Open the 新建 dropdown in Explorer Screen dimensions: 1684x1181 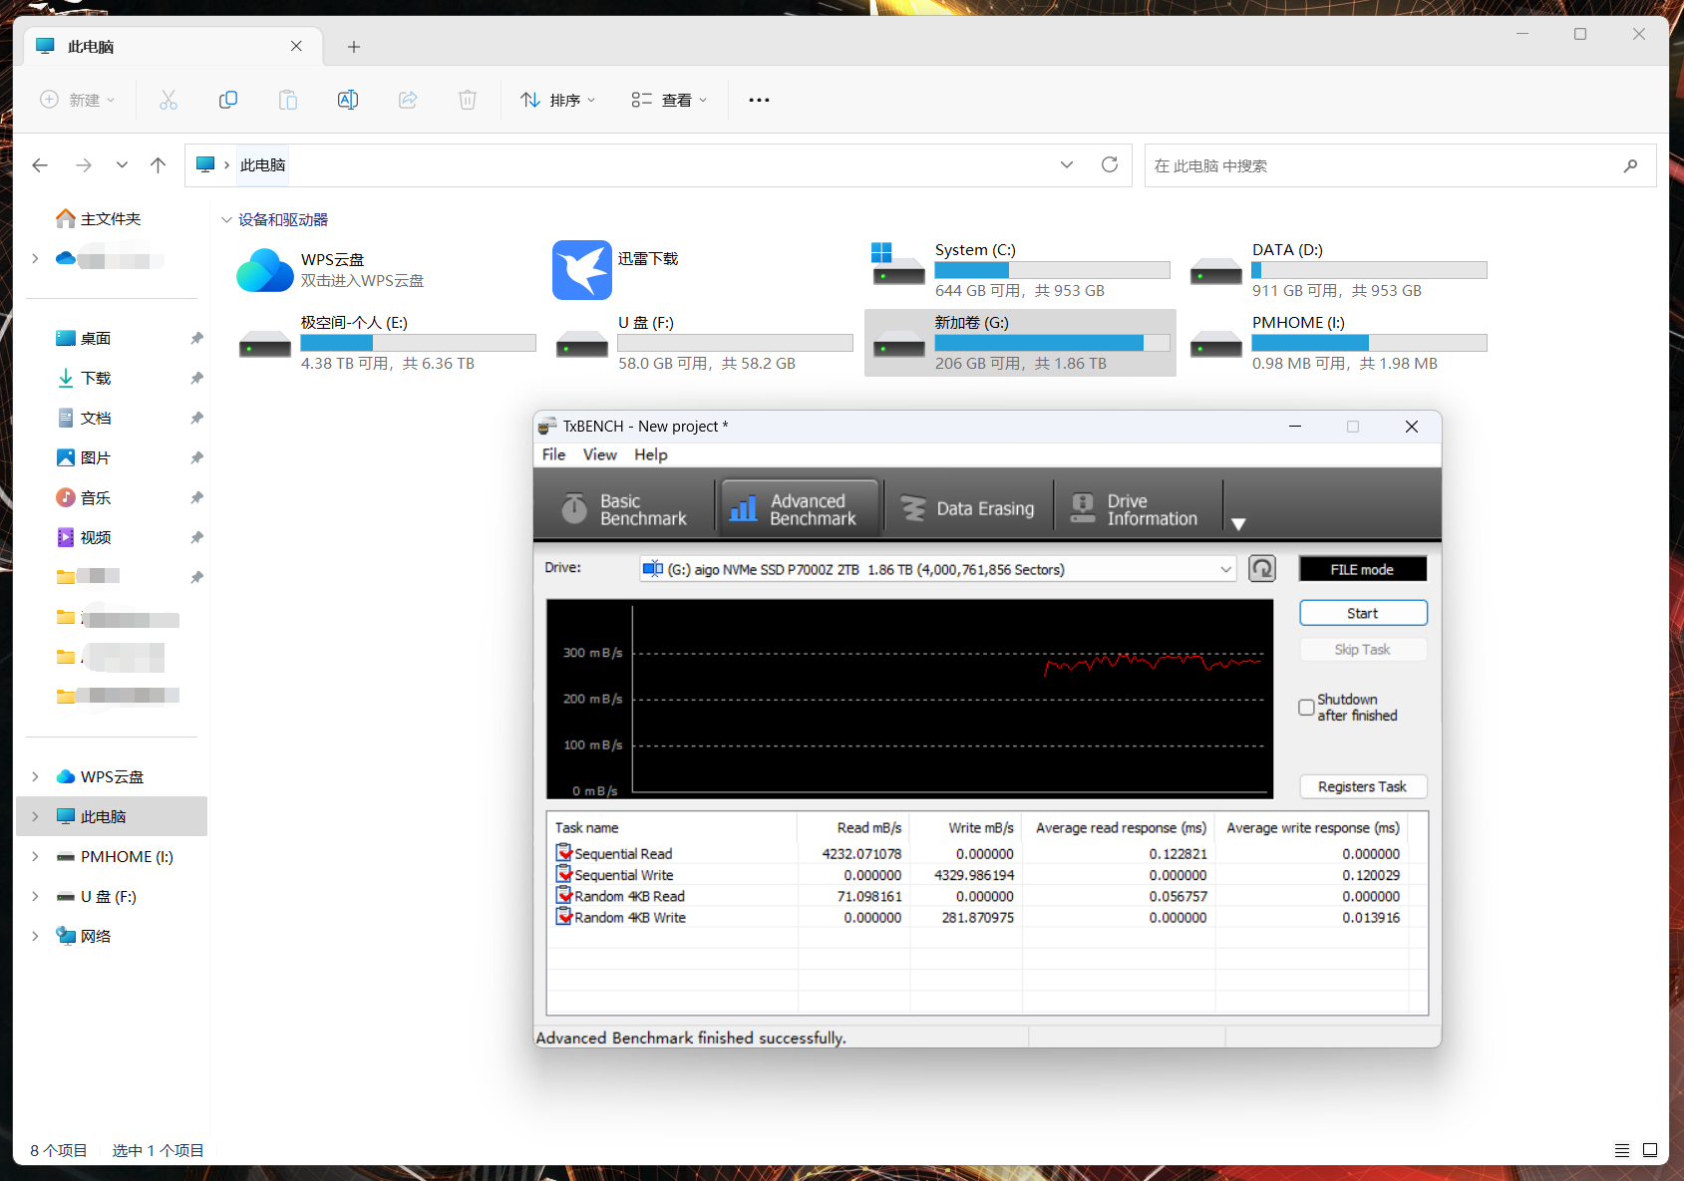click(x=78, y=100)
